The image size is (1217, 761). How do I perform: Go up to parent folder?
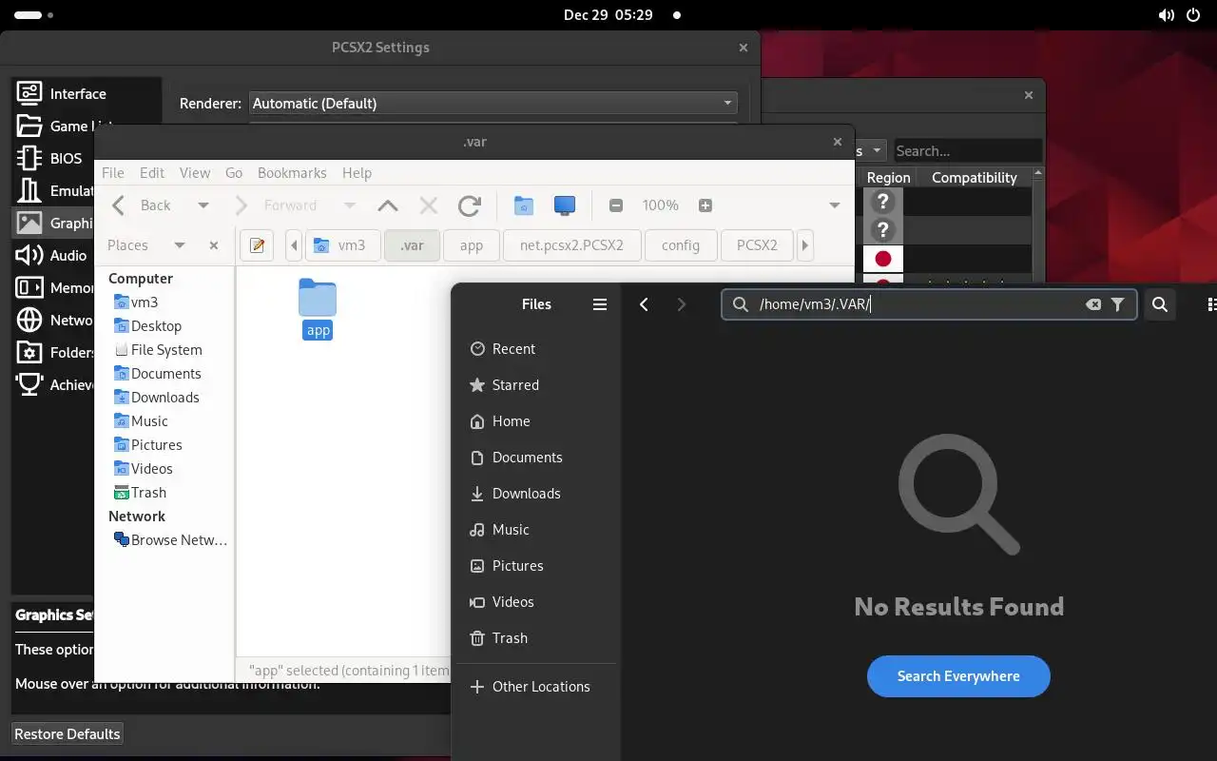coord(388,205)
